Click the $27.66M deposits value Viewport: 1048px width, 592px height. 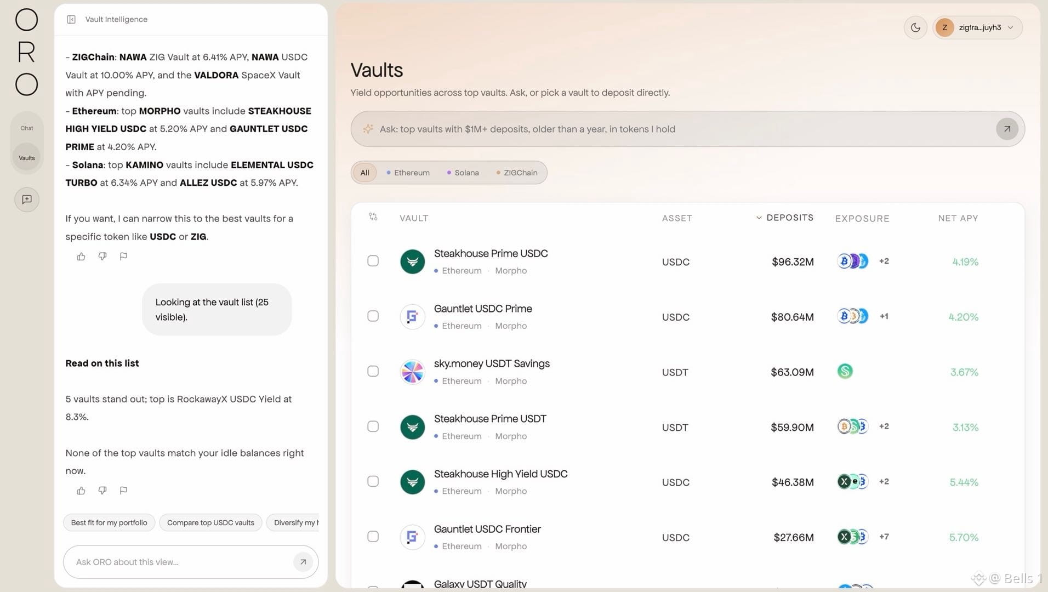coord(794,538)
